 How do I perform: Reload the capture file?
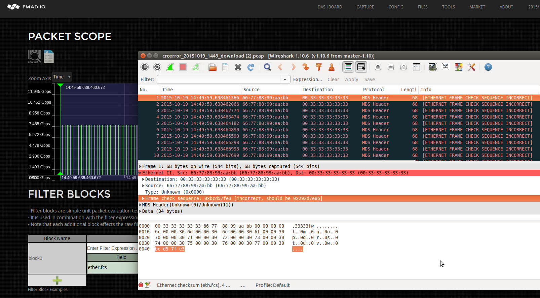pyautogui.click(x=251, y=67)
